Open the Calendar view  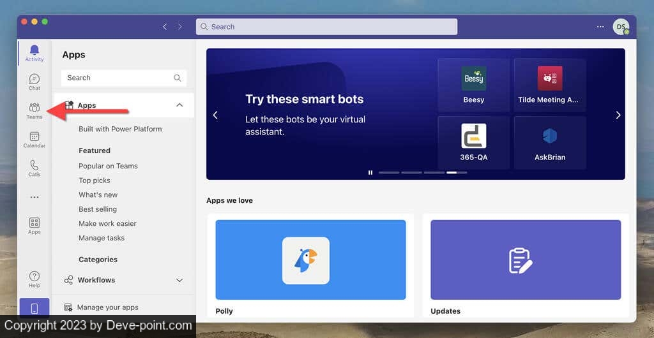click(34, 139)
